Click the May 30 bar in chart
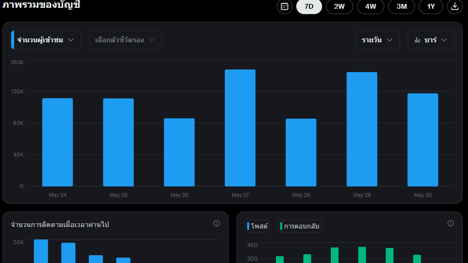The width and height of the screenshot is (468, 263). 423,140
